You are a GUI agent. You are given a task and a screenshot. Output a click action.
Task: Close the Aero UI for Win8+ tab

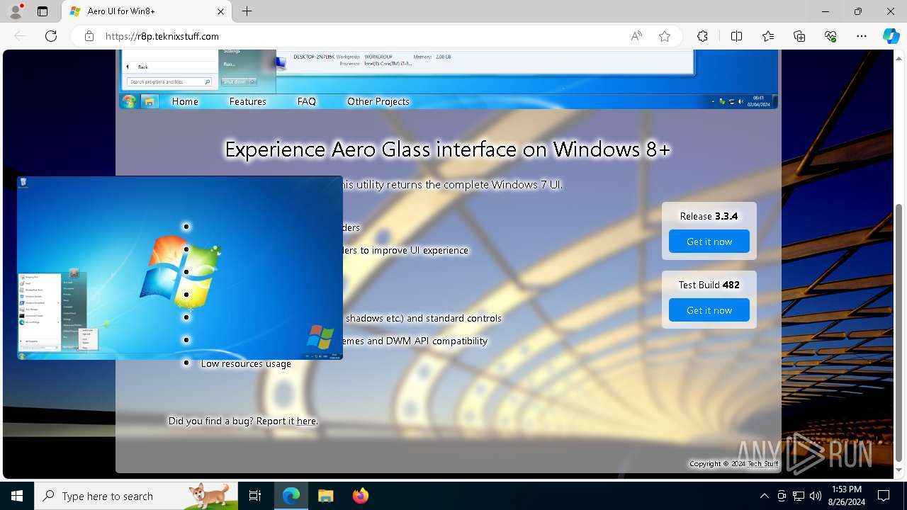[x=220, y=11]
